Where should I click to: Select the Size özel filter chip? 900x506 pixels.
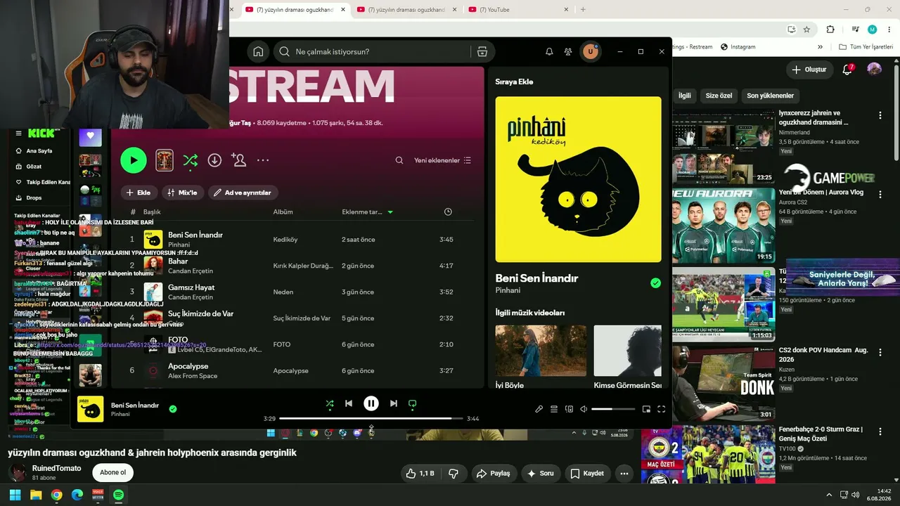click(x=719, y=96)
